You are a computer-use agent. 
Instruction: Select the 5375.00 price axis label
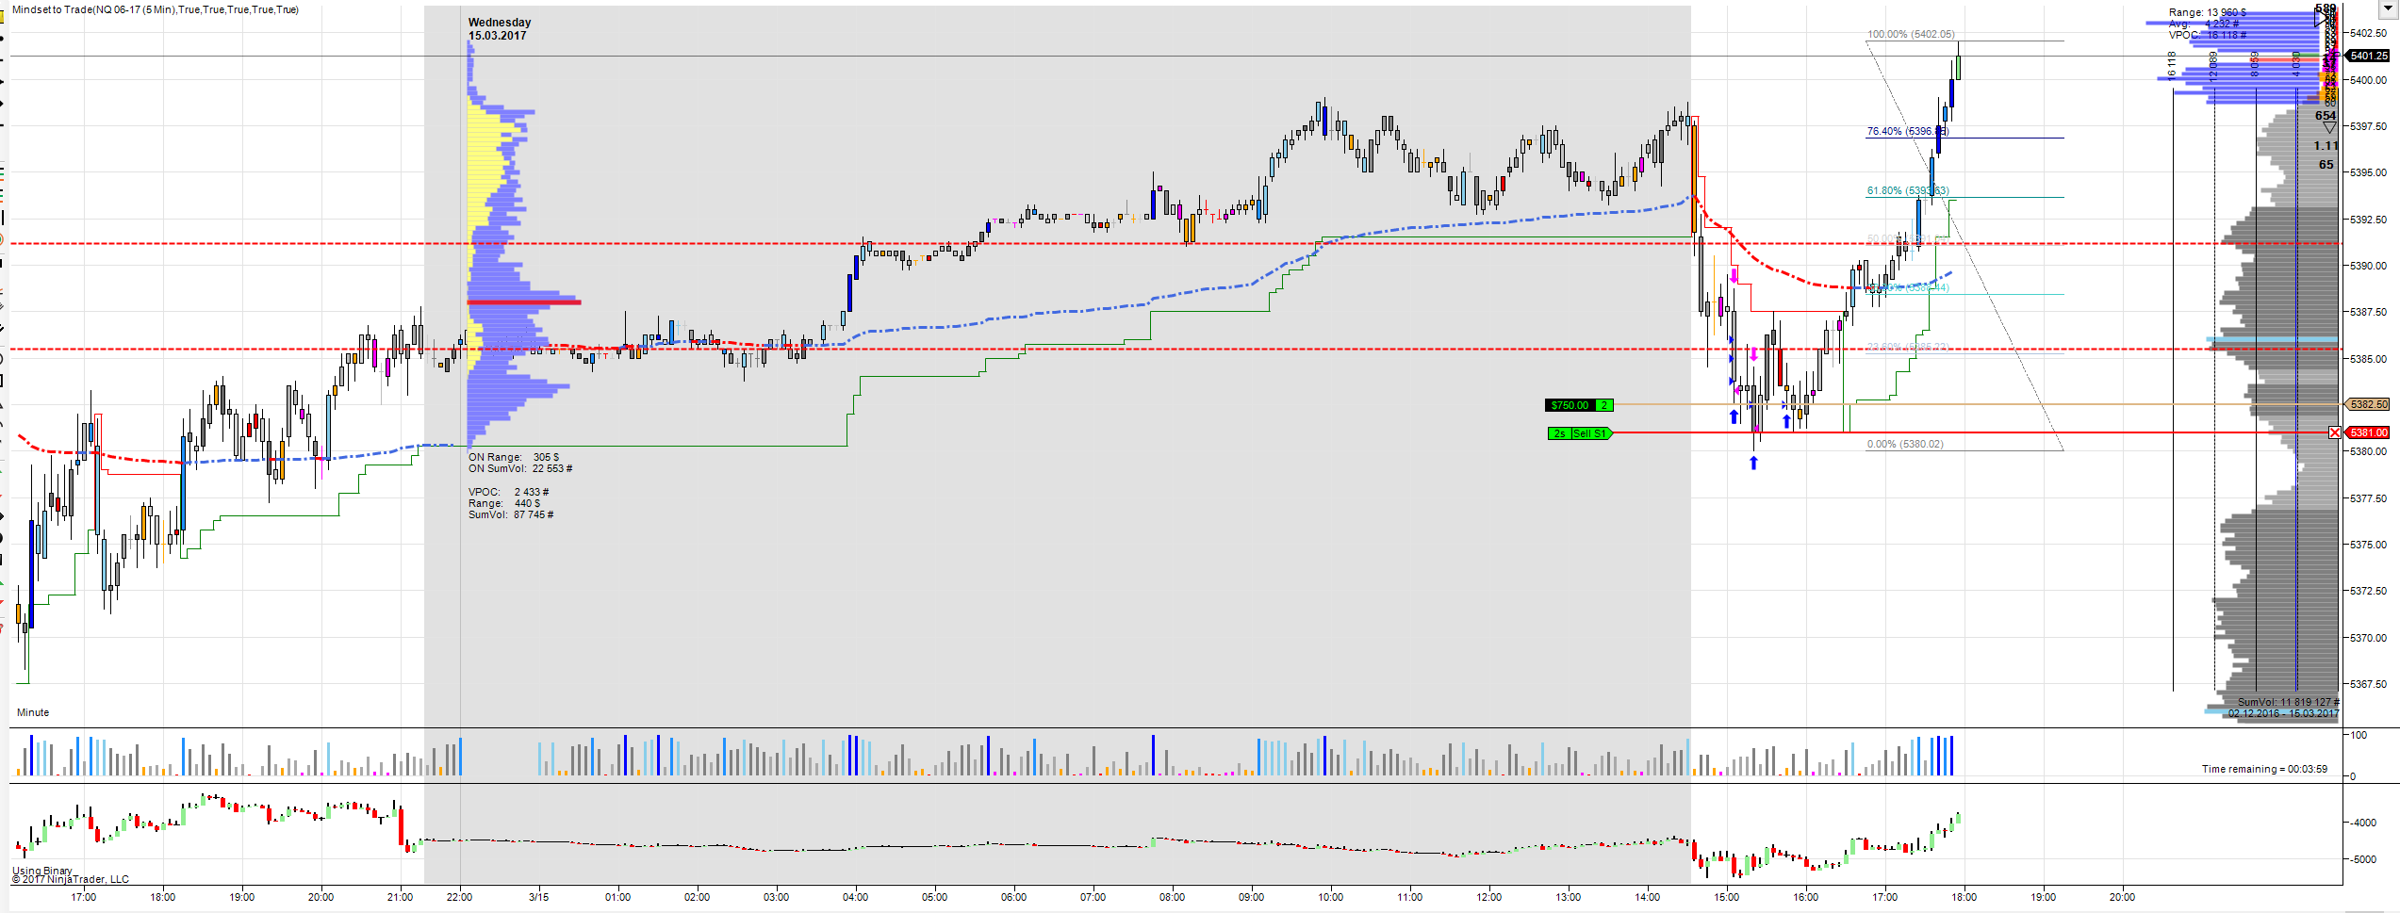coord(2368,545)
